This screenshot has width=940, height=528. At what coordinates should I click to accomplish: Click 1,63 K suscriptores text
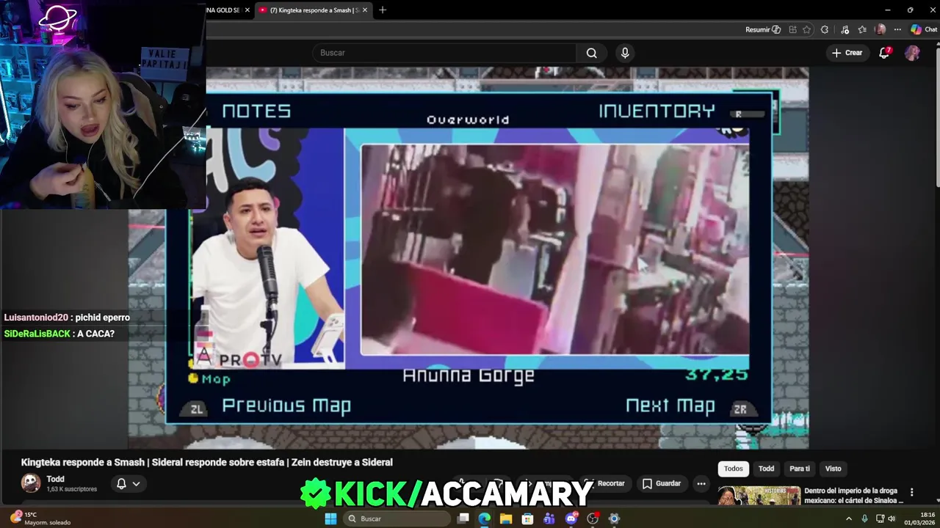point(71,489)
